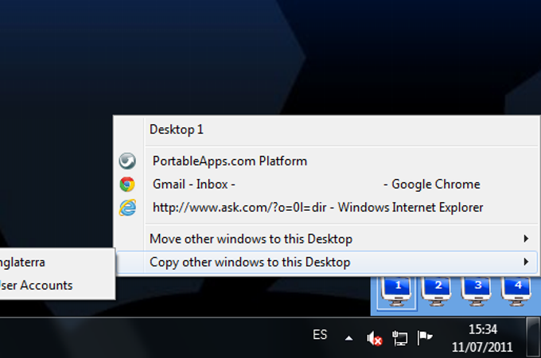Expand the Move other windows submenu arrow

526,239
